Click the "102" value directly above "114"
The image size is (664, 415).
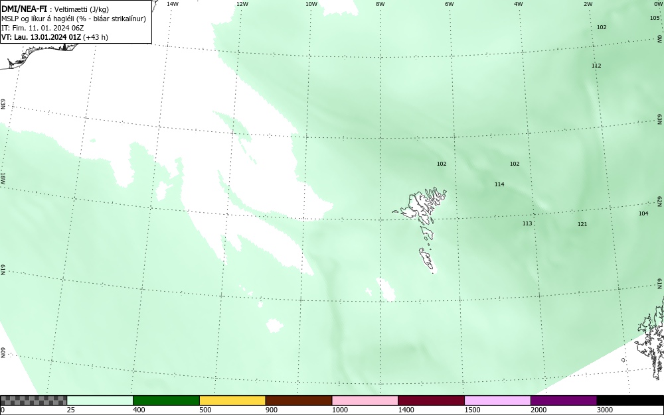pyautogui.click(x=515, y=164)
